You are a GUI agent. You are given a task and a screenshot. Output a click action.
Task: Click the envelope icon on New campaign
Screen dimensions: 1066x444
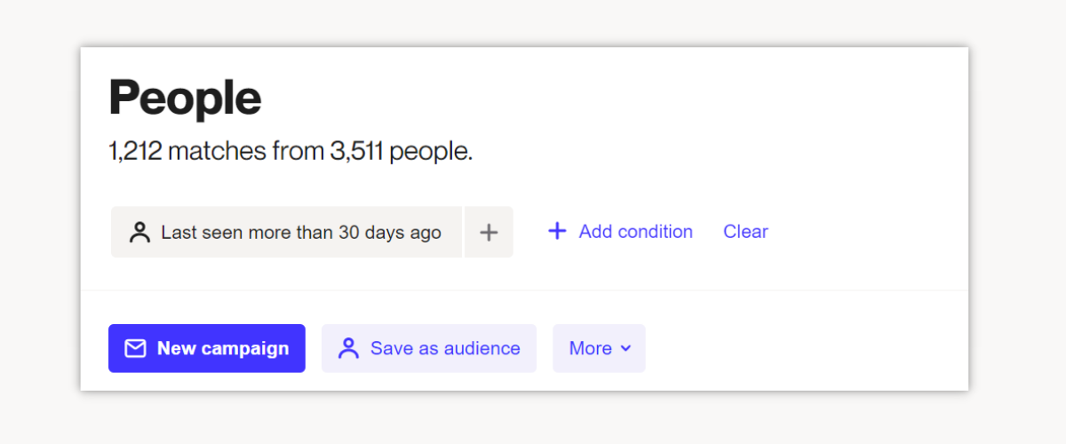click(135, 348)
